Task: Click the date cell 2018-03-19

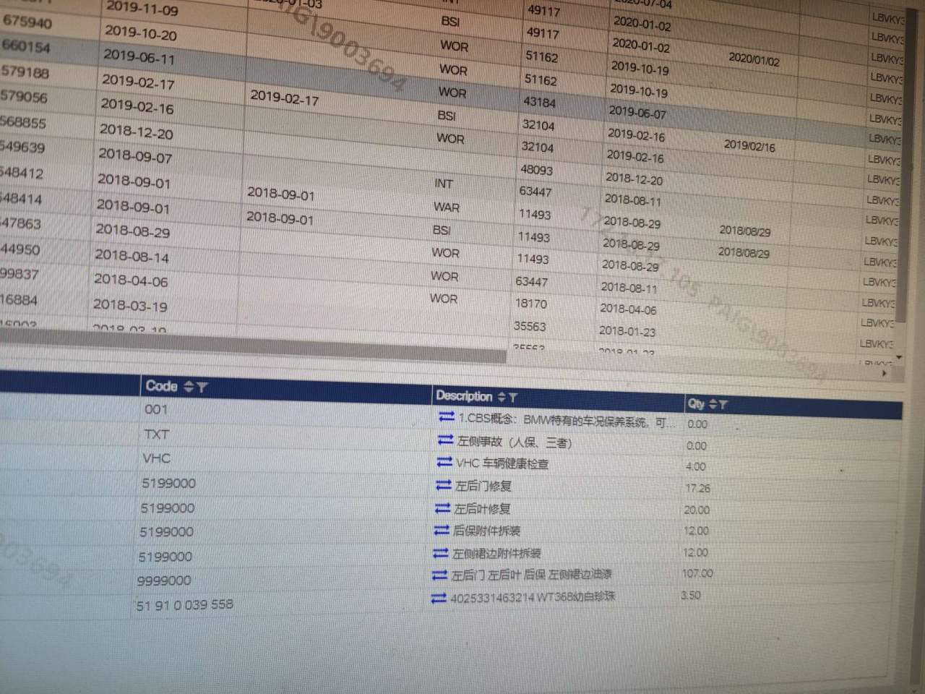Action: [x=130, y=306]
